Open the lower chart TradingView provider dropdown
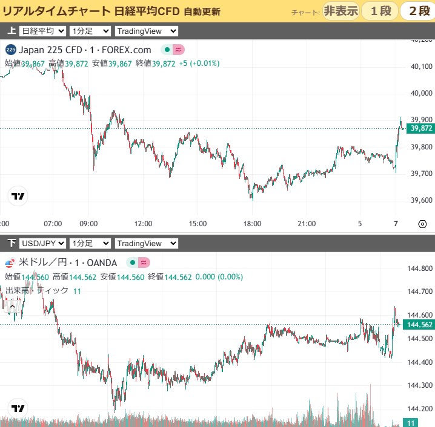The height and width of the screenshot is (427, 435). 146,243
